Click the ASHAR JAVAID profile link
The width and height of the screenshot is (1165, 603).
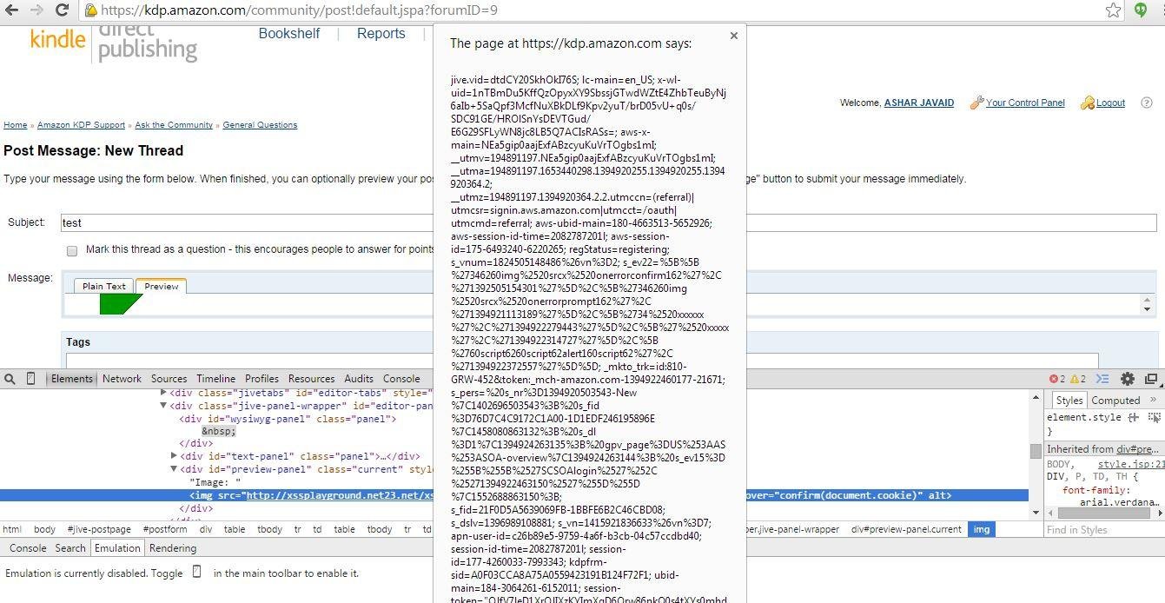pyautogui.click(x=919, y=103)
